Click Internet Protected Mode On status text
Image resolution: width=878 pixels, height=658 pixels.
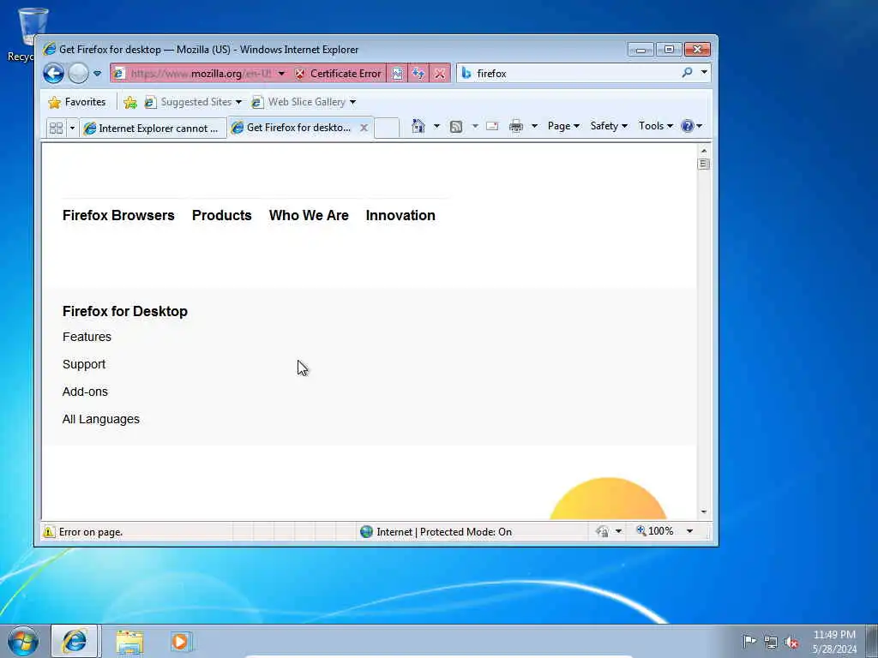[x=444, y=531]
